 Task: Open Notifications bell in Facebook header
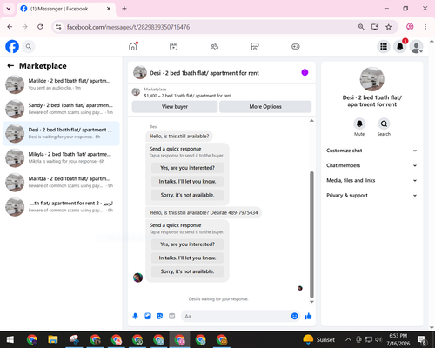pos(400,46)
